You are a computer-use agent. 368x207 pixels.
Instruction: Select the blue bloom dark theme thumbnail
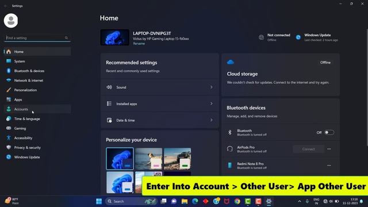(x=120, y=159)
